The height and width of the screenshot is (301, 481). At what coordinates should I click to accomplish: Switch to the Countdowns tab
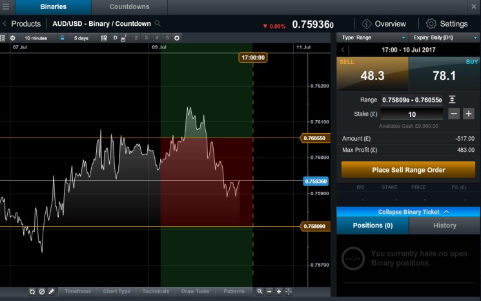click(130, 7)
